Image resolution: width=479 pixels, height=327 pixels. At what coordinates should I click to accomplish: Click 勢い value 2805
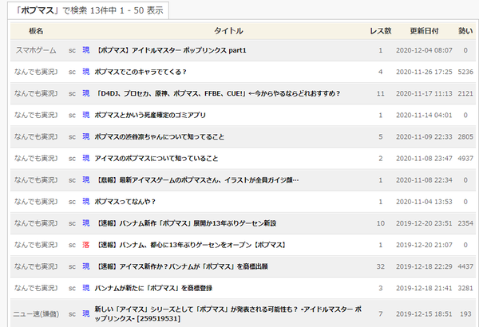tap(465, 137)
